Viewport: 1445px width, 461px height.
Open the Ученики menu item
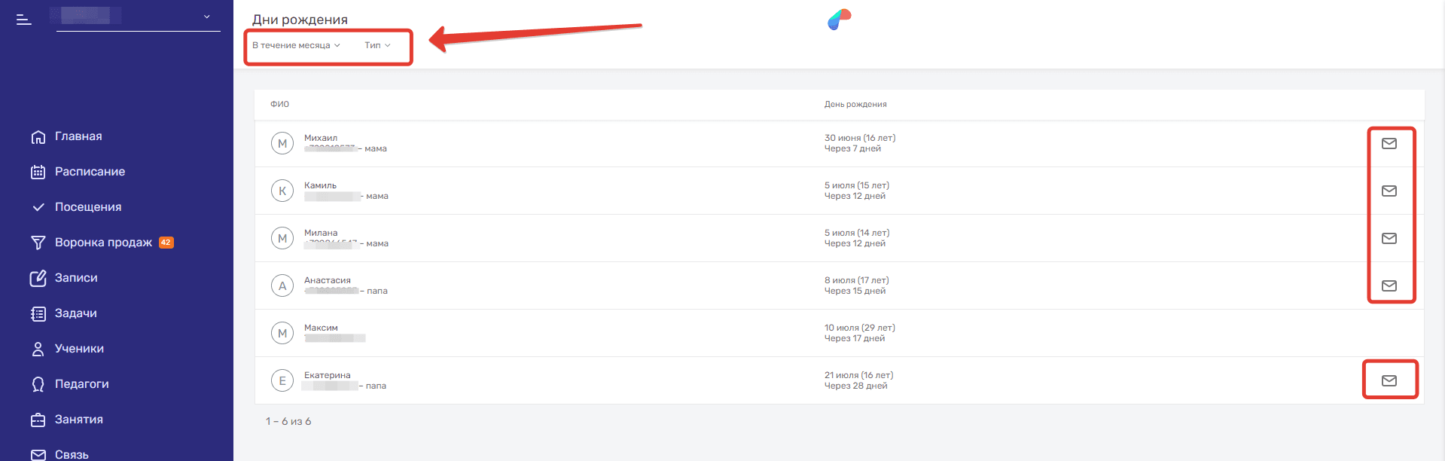click(79, 349)
